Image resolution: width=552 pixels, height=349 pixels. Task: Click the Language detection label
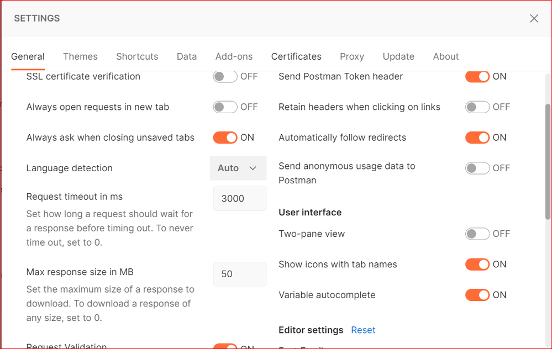pos(70,168)
